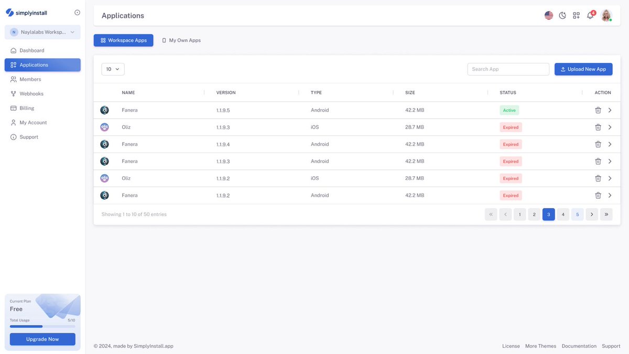Viewport: 629px width, 354px height.
Task: Click Expired badge for Oliz 1.1.9.3
Action: click(x=511, y=127)
